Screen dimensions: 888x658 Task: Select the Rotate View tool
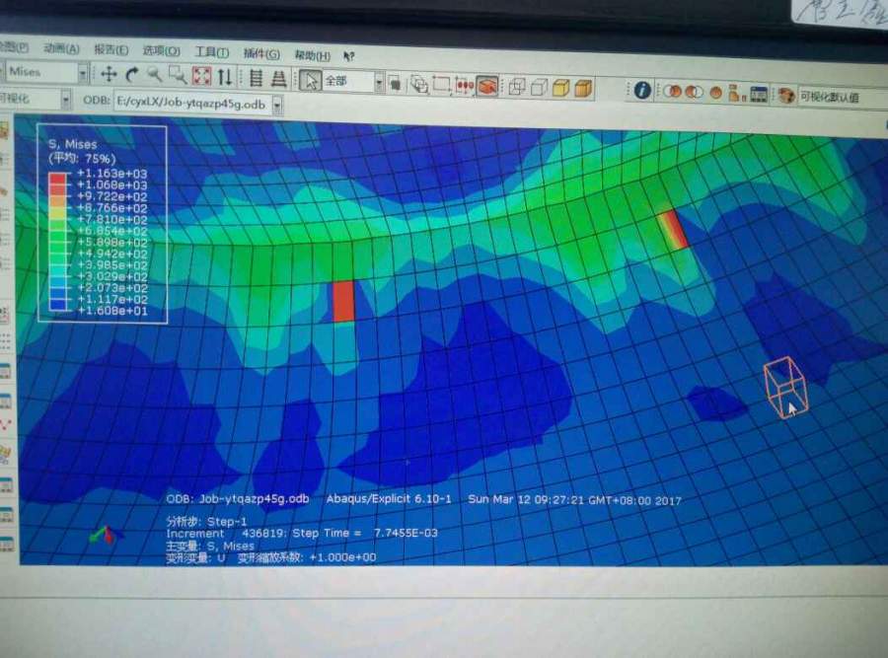click(x=132, y=74)
